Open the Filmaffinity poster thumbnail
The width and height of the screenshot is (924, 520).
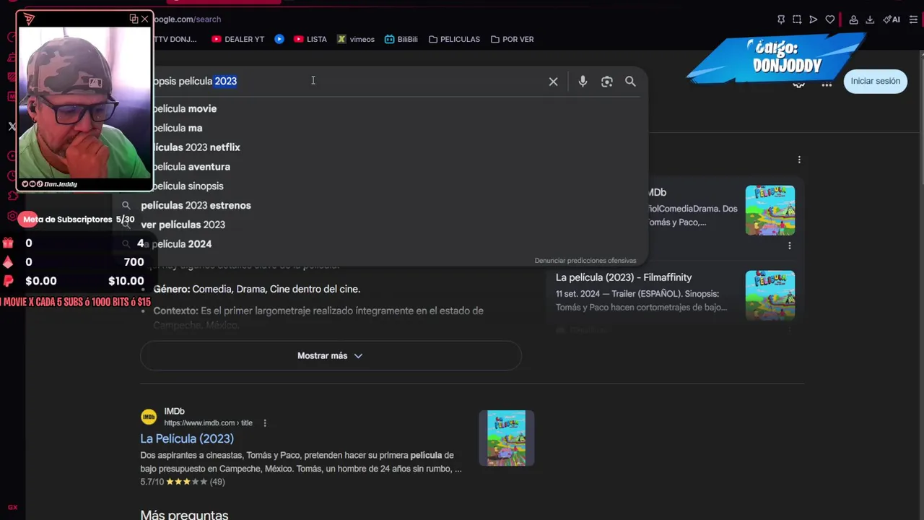[770, 295]
